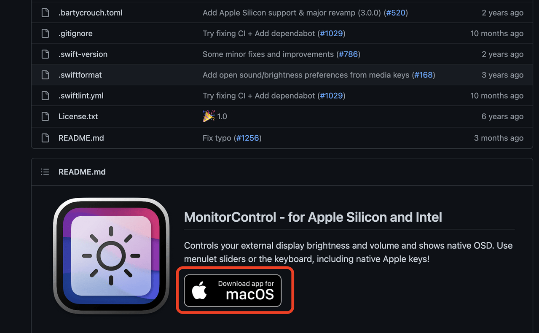Open the README.md file
539x333 pixels.
[81, 138]
